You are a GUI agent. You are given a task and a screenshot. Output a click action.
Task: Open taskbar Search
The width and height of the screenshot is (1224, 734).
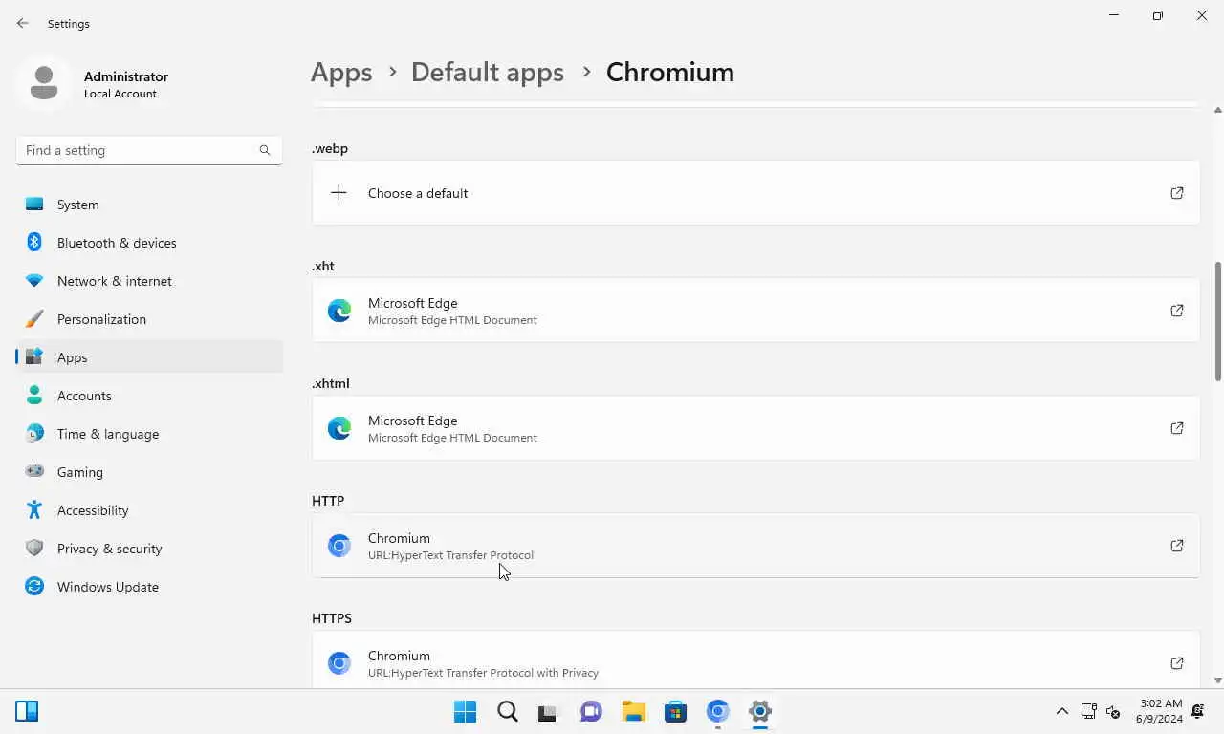(x=508, y=711)
